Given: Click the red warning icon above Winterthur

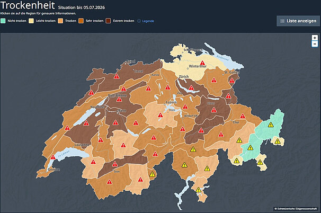Looking at the screenshot, I should click(202, 63).
